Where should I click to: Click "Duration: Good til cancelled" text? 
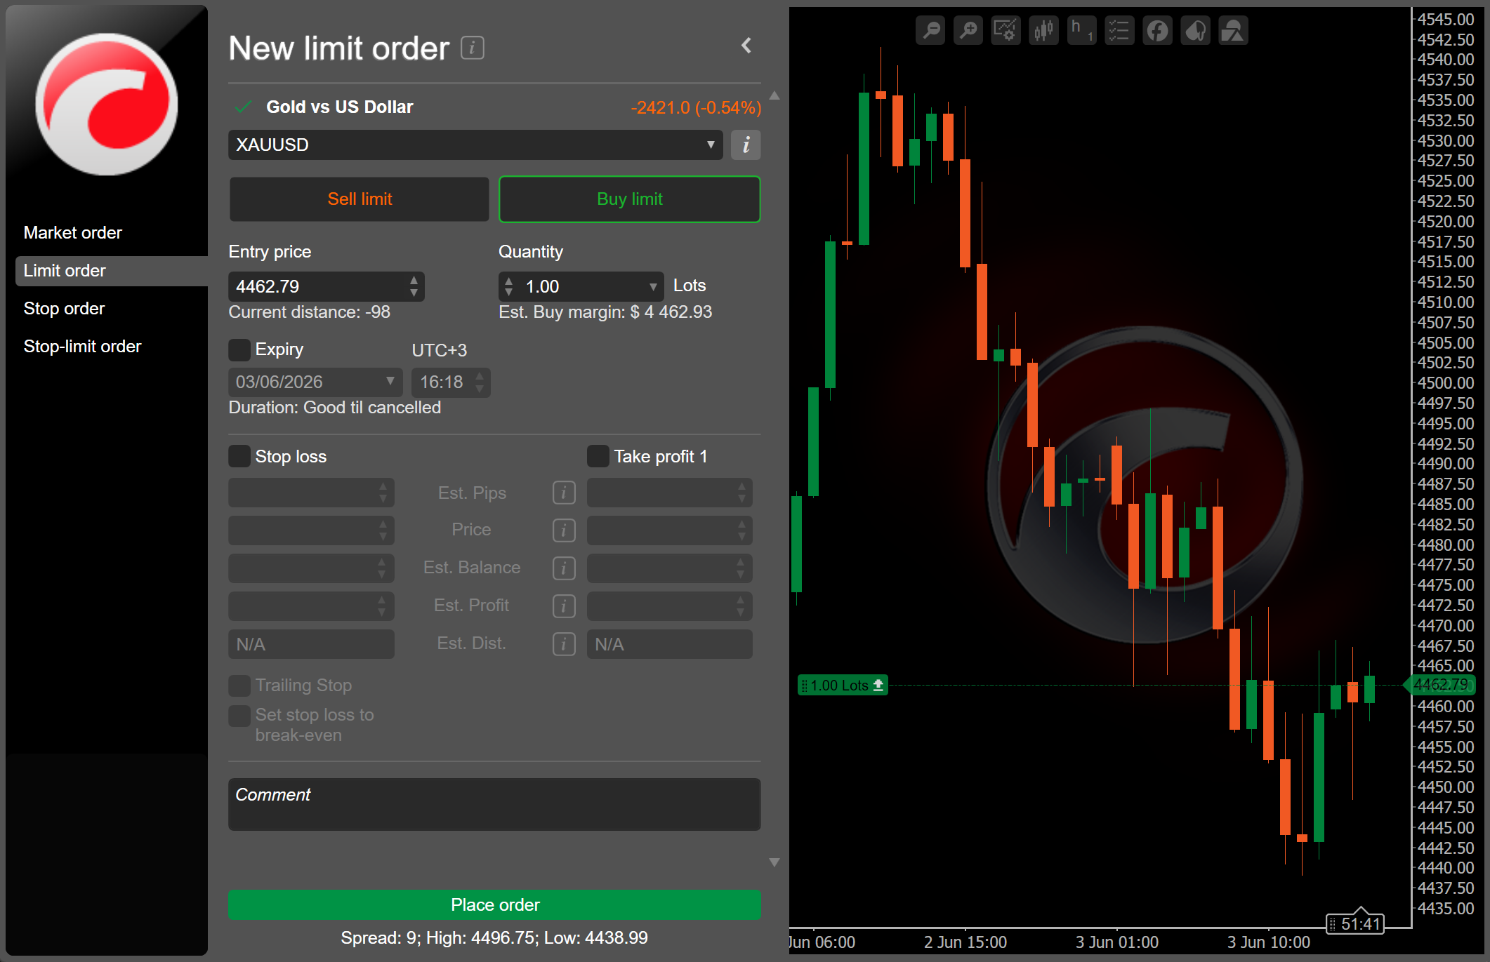[335, 408]
